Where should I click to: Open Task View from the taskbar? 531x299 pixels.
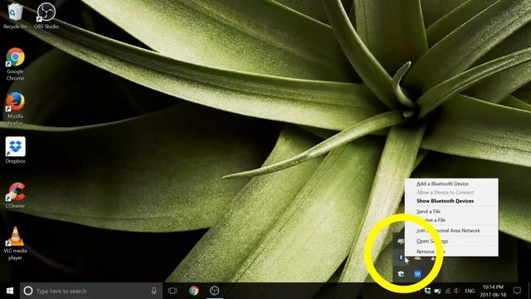coord(173,291)
